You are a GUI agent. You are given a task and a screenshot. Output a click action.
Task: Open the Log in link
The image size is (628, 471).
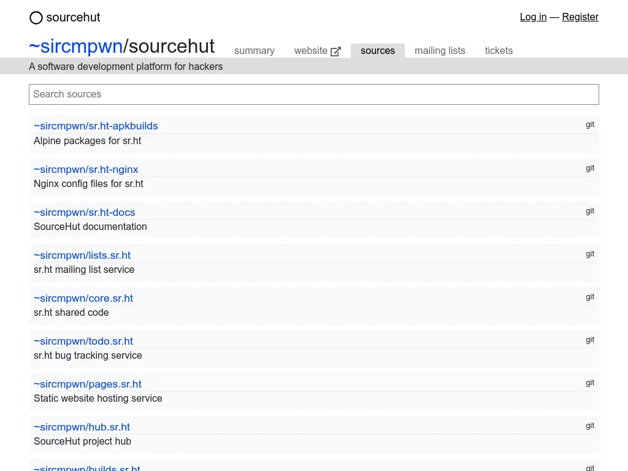click(533, 17)
